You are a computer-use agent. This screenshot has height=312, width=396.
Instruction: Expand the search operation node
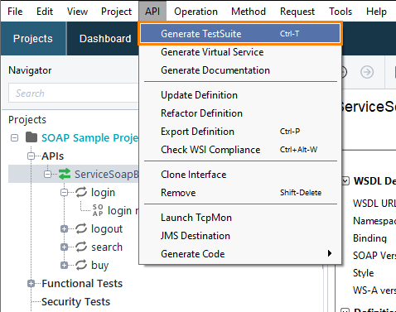(64, 247)
